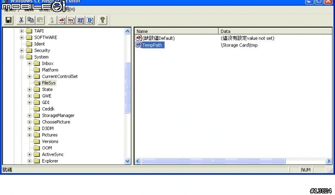Select the ChoosePicture key

[x=56, y=122]
